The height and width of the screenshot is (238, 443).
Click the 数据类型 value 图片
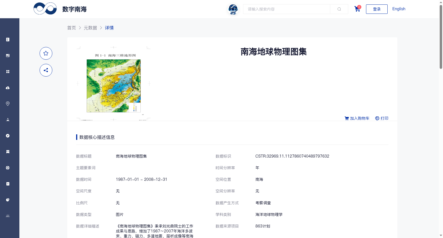120,215
